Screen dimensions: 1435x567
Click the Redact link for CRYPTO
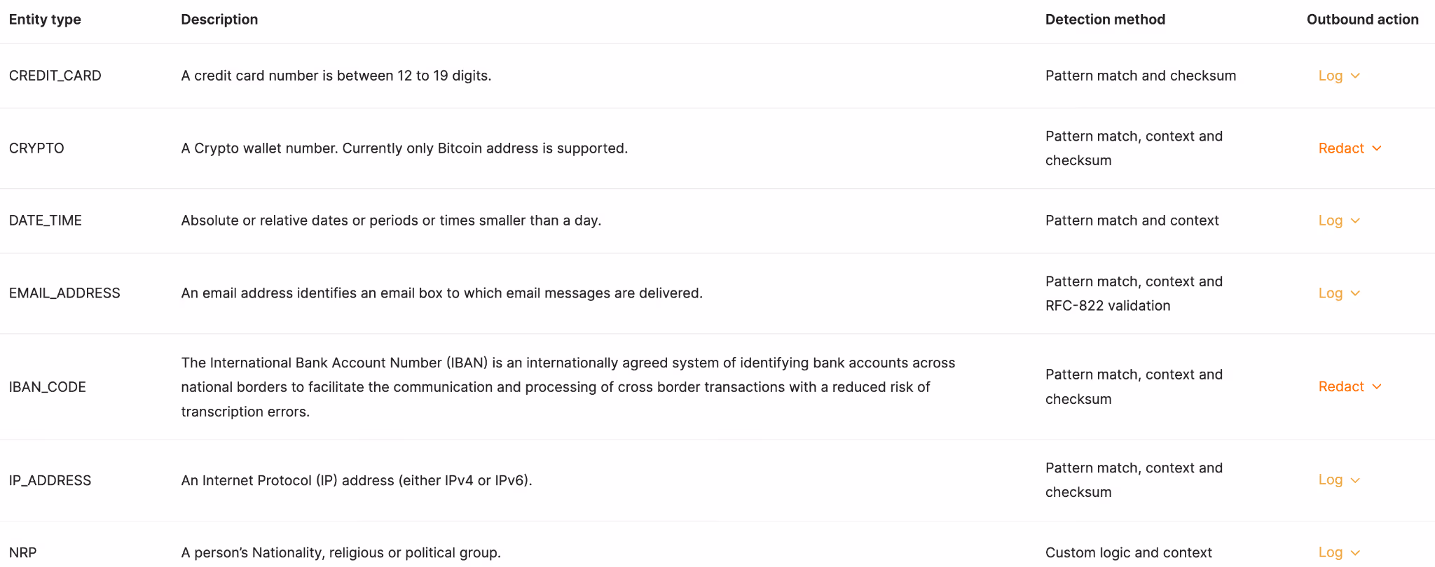pos(1339,148)
